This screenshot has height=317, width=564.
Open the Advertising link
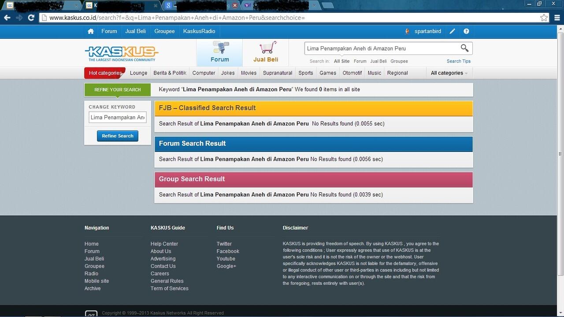(163, 259)
